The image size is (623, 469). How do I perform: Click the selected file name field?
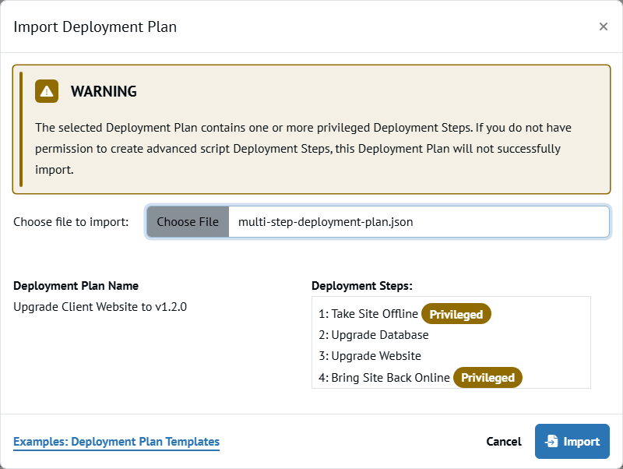click(x=418, y=222)
